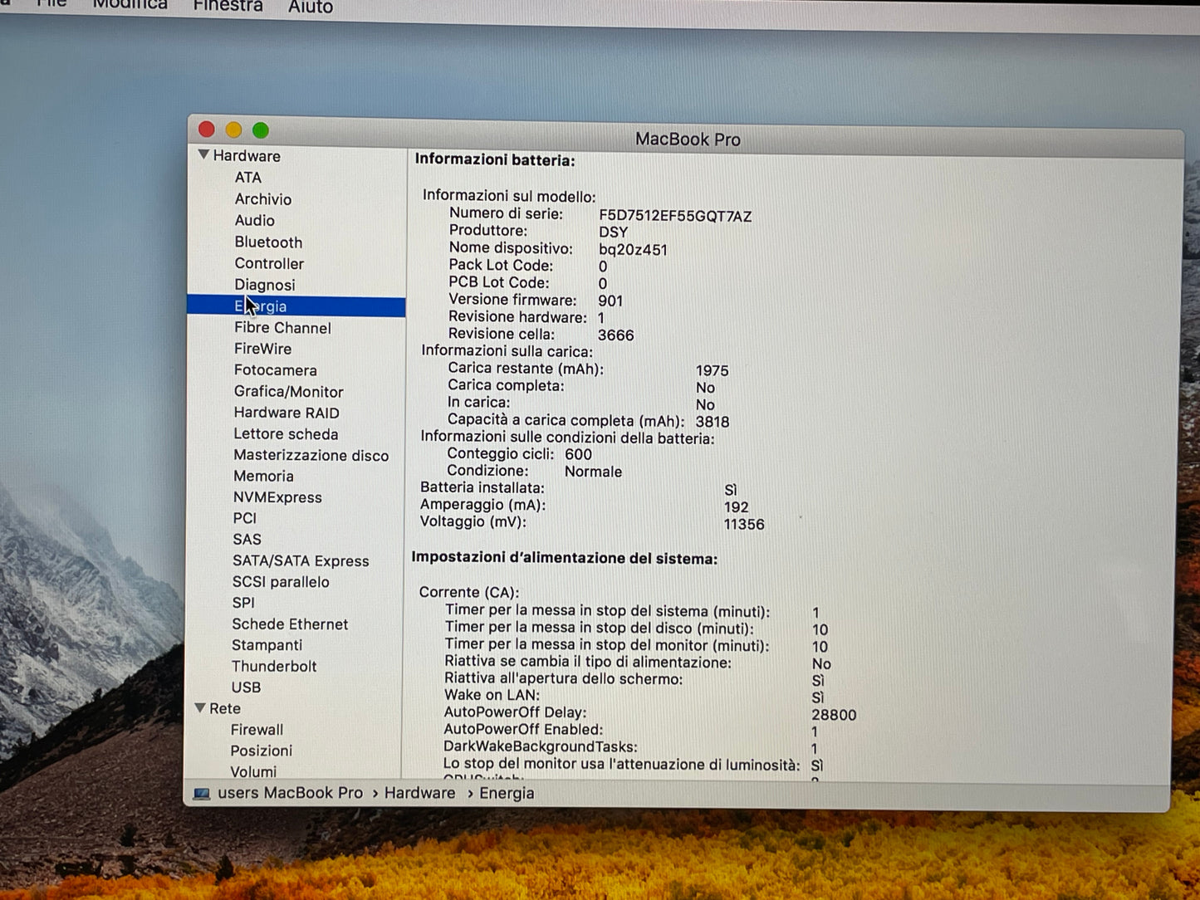Image resolution: width=1200 pixels, height=900 pixels.
Task: Open the Finestra menu
Action: pos(228,7)
